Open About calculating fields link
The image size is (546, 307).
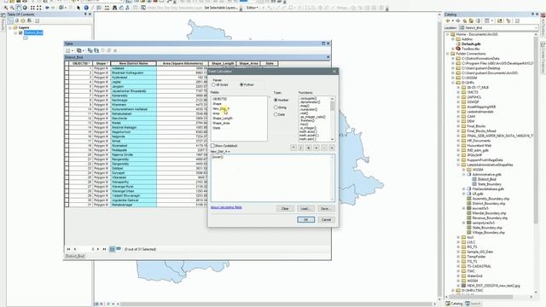(x=226, y=207)
